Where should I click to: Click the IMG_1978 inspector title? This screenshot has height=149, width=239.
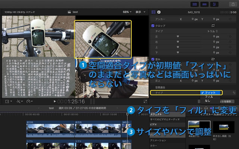point(194,12)
